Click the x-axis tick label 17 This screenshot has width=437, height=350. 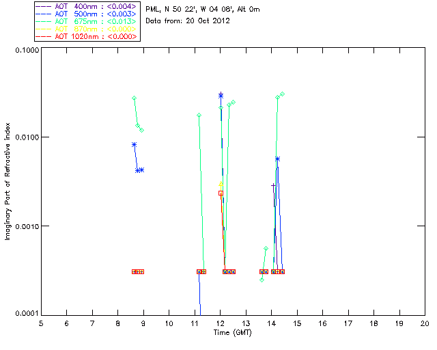348,323
